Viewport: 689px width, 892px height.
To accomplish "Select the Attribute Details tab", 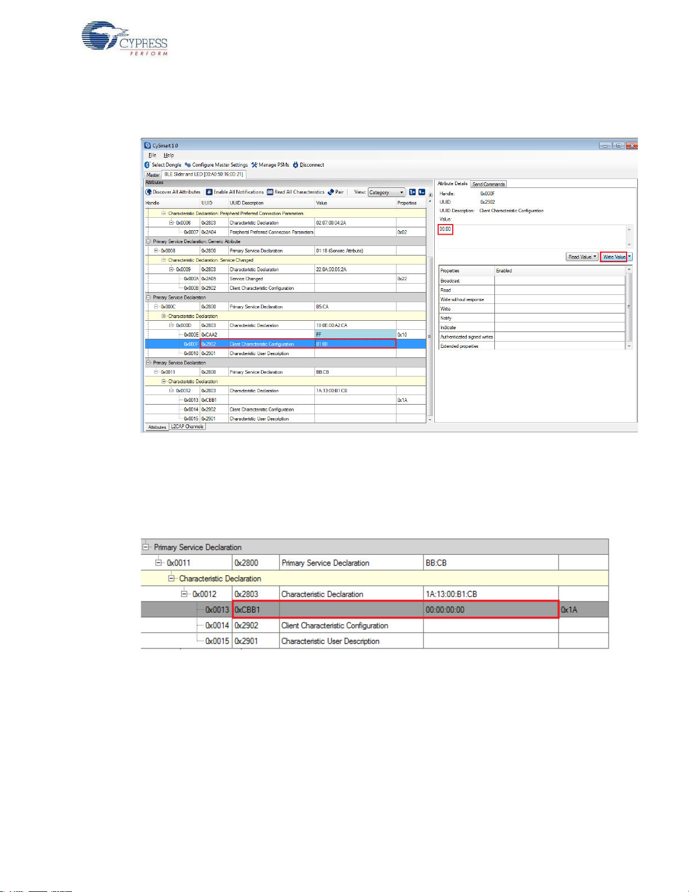I will click(453, 183).
